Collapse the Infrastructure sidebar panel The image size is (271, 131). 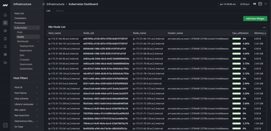pyautogui.click(x=43, y=4)
